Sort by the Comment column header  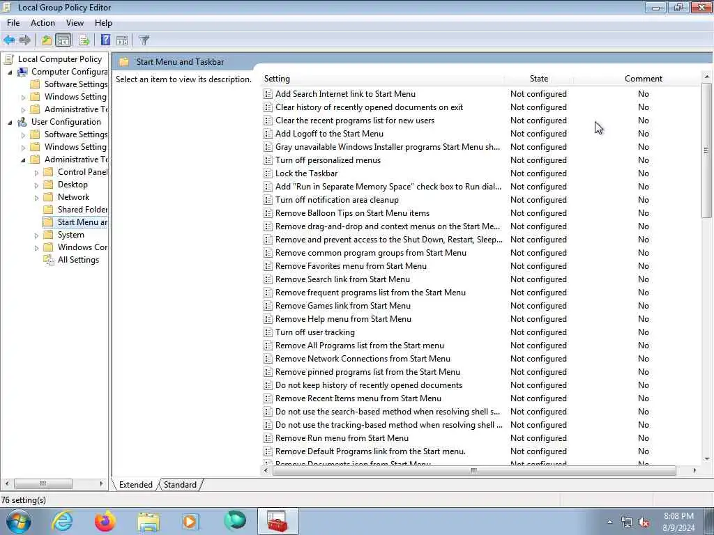tap(643, 79)
